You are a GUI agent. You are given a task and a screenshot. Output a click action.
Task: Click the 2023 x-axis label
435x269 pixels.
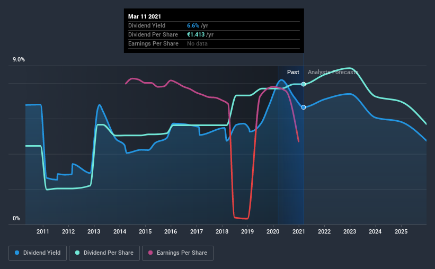(350, 231)
